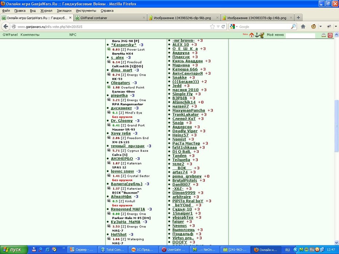Image resolution: width=339 pixels, height=254 pixels.
Task: Click the Google search input field
Action: pos(264,27)
